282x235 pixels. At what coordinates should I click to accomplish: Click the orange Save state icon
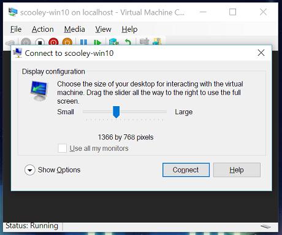(x=67, y=42)
